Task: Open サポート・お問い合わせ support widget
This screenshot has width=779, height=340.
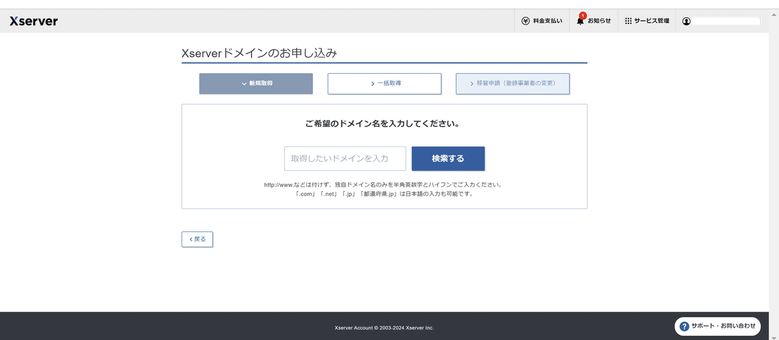Action: (x=717, y=326)
